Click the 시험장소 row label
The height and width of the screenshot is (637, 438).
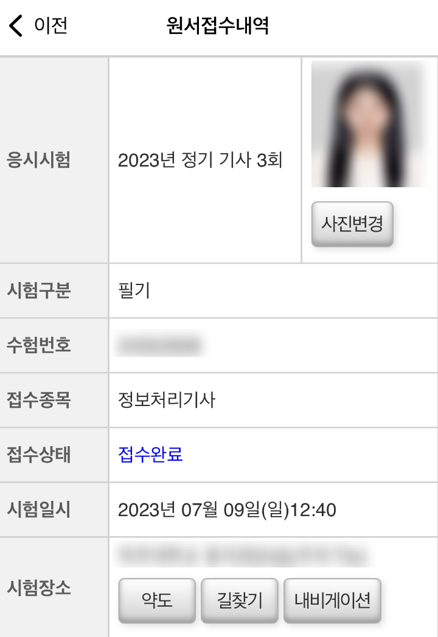tap(39, 587)
